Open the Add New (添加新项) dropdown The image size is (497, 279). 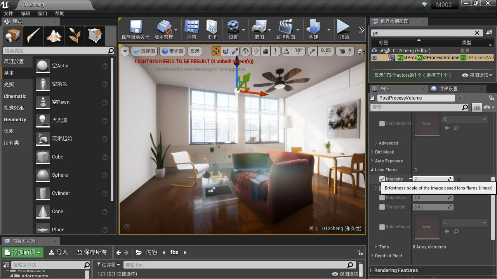(23, 252)
